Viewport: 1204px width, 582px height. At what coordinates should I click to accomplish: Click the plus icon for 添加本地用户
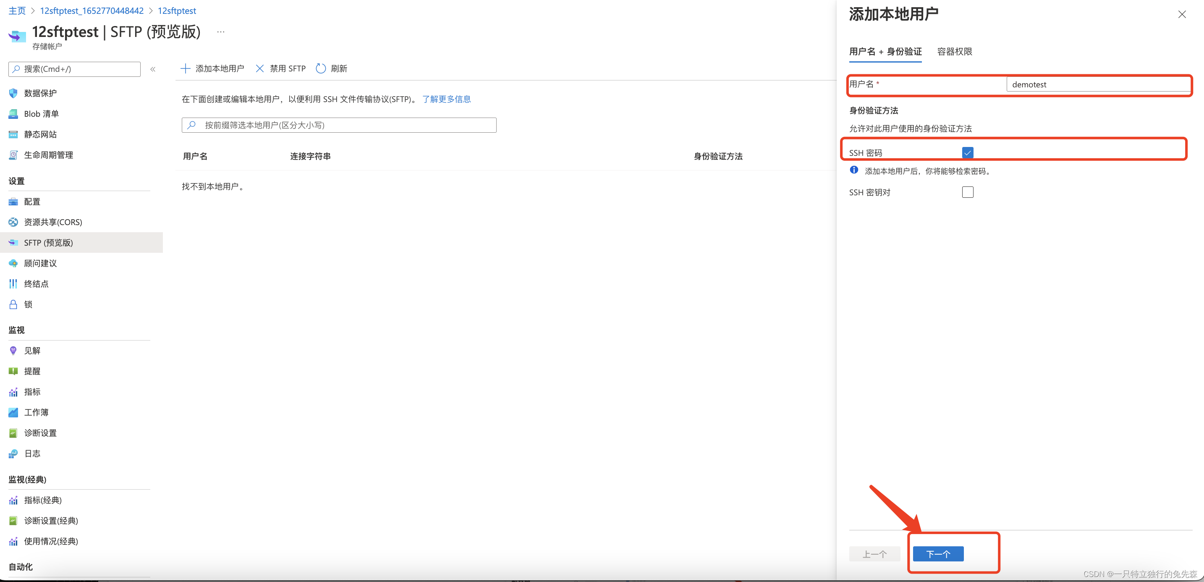point(186,69)
